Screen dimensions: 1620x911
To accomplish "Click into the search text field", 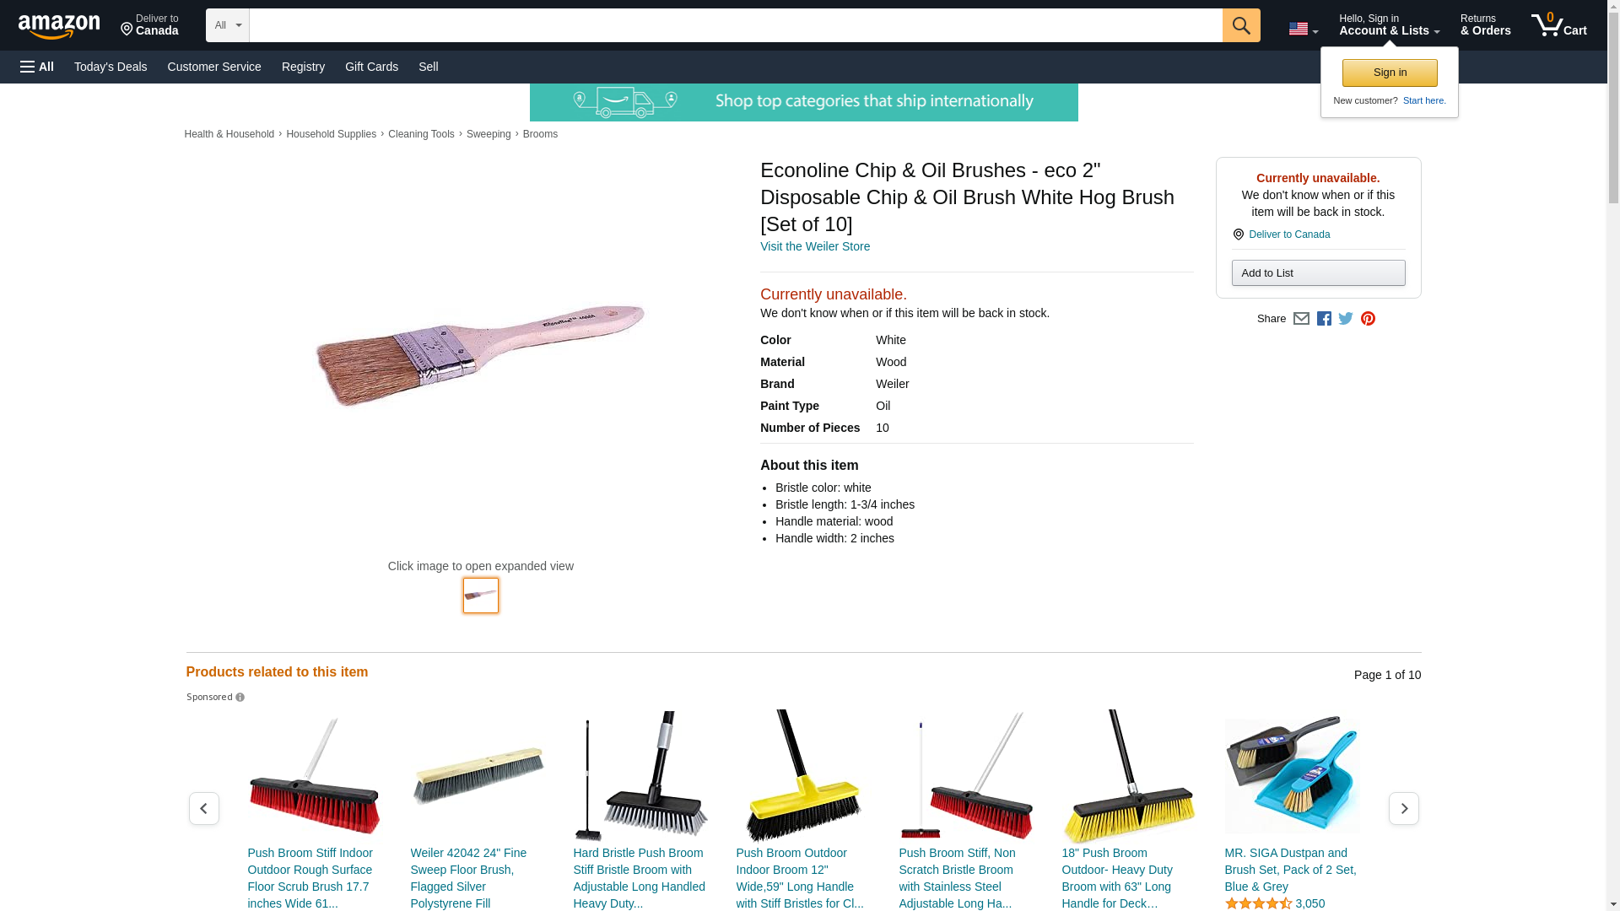I will point(736,25).
